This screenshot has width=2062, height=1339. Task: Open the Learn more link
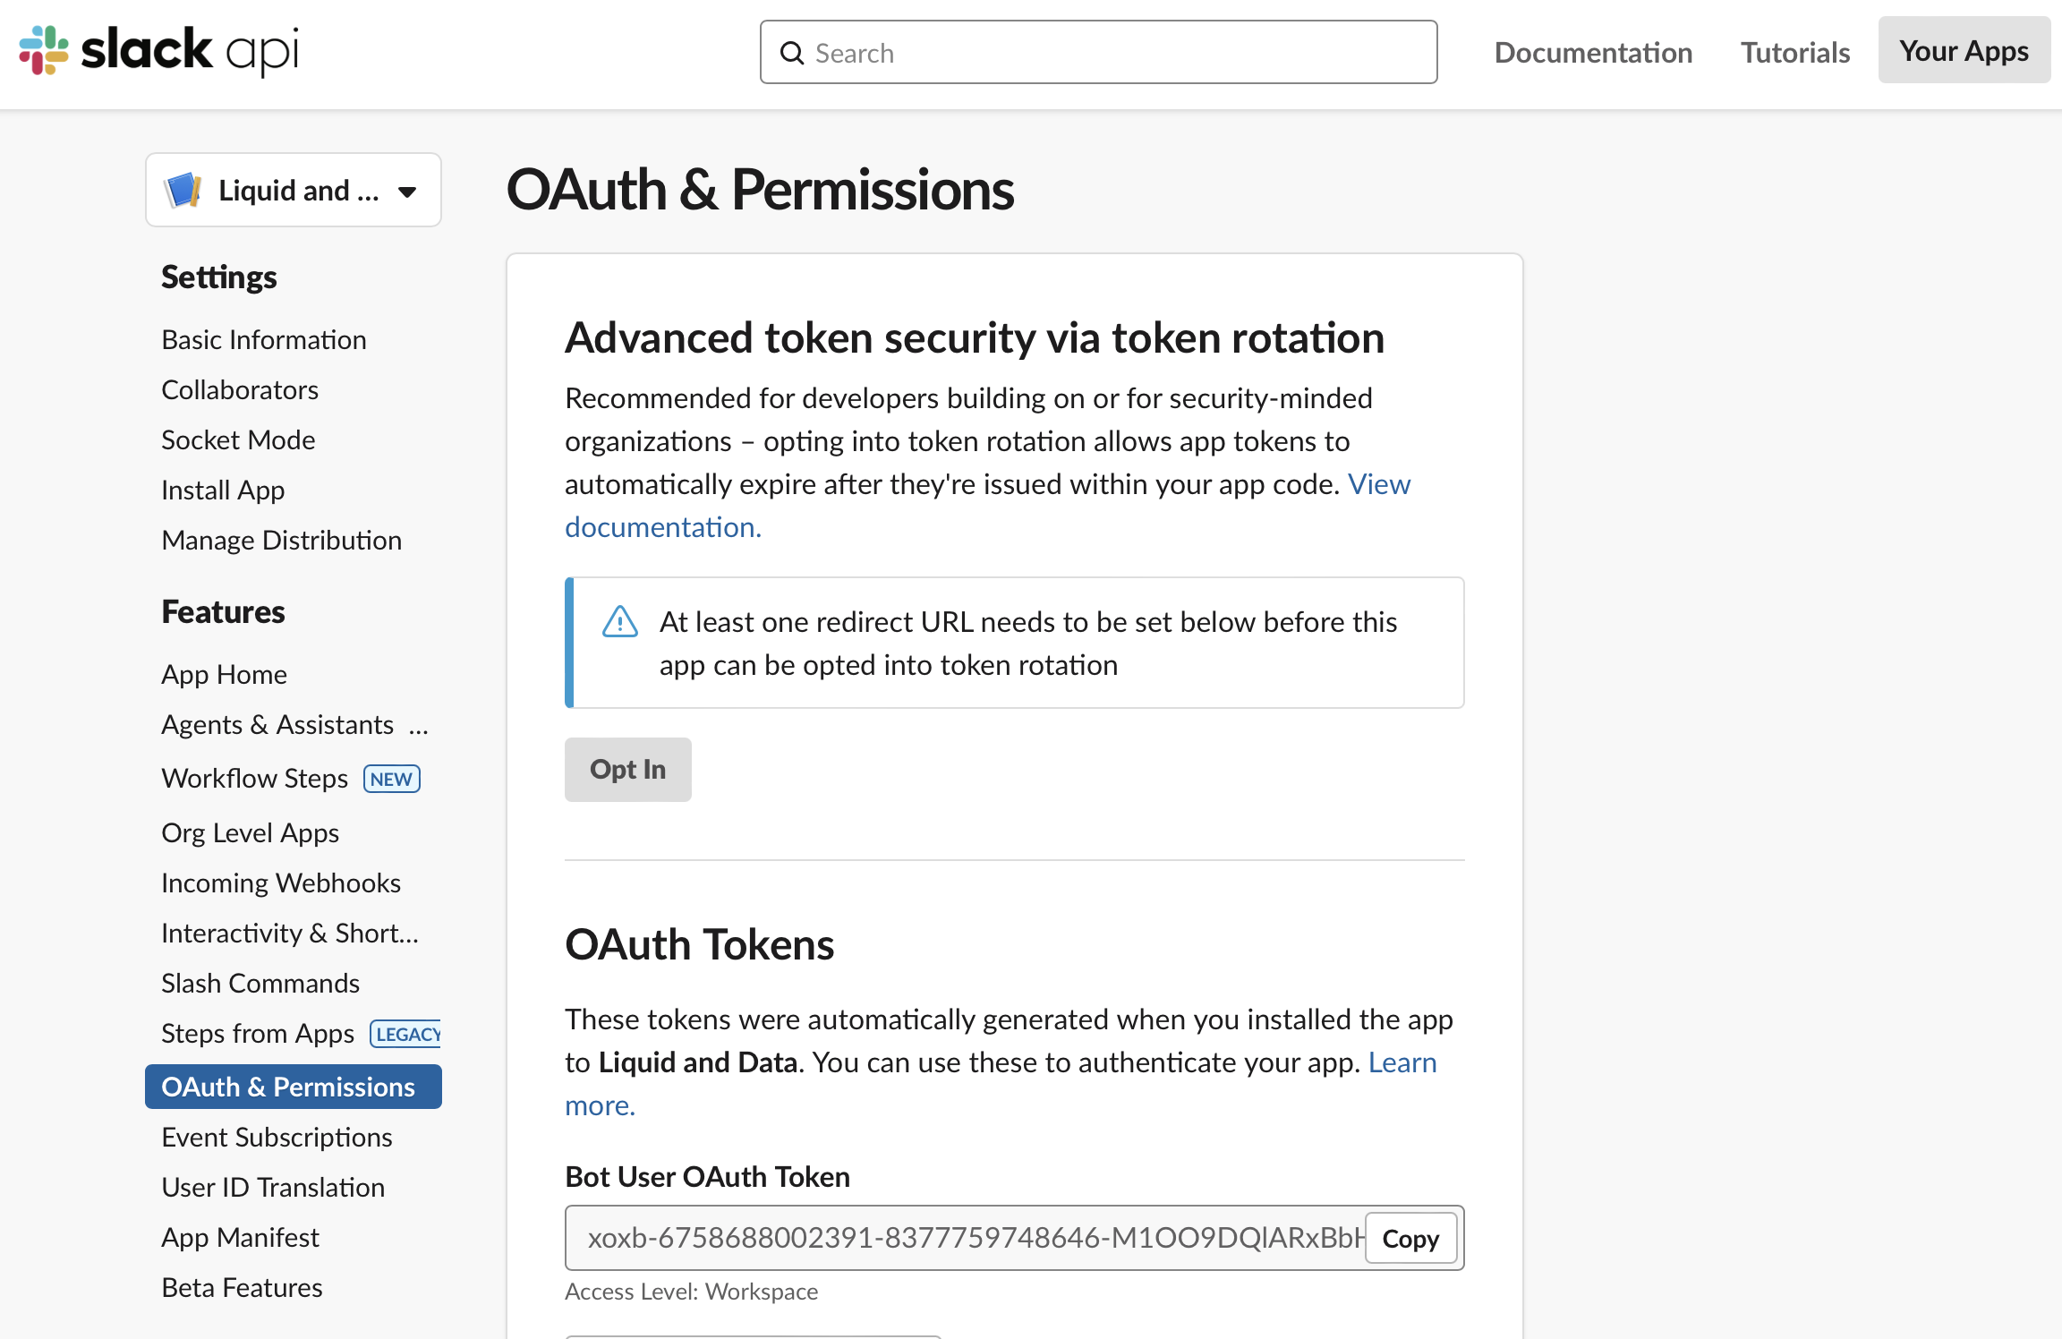click(1001, 1084)
